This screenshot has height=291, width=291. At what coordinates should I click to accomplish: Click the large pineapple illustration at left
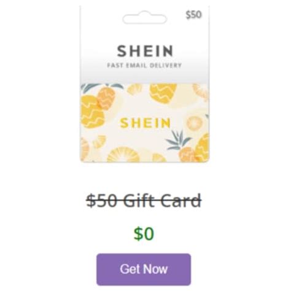(93, 112)
